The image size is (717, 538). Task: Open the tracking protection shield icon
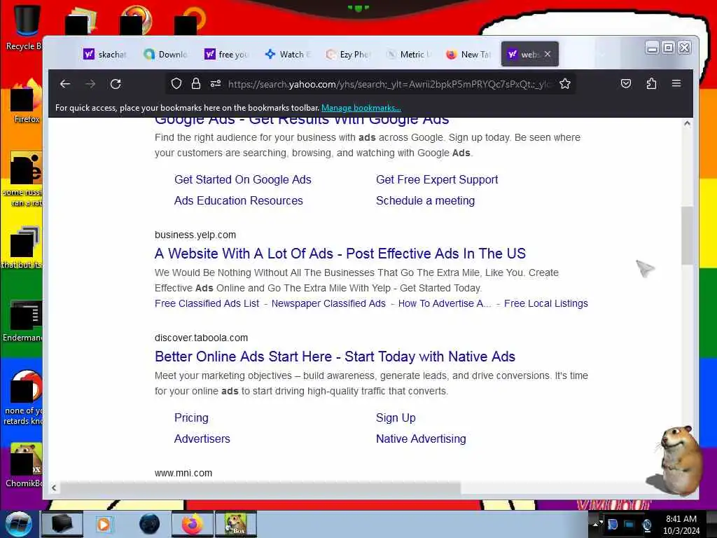click(x=176, y=83)
